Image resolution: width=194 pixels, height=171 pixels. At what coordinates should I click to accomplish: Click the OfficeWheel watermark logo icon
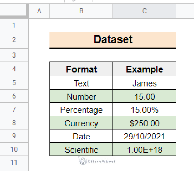click(x=83, y=161)
